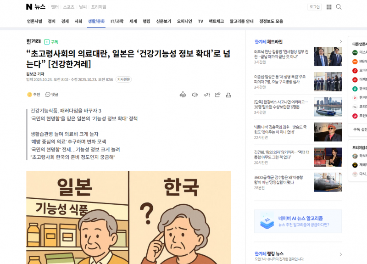Print the article using printer icon
The image size is (367, 264).
pyautogui.click(x=228, y=95)
